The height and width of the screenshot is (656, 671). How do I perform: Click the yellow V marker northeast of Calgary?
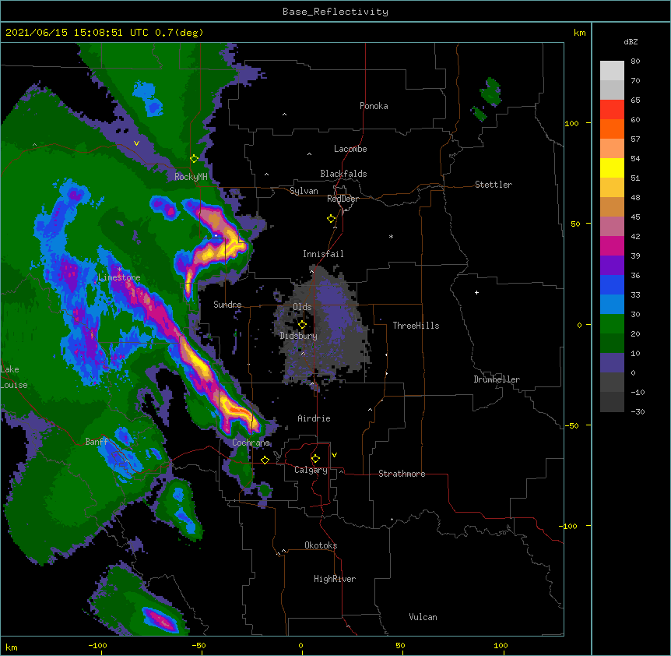coord(334,455)
